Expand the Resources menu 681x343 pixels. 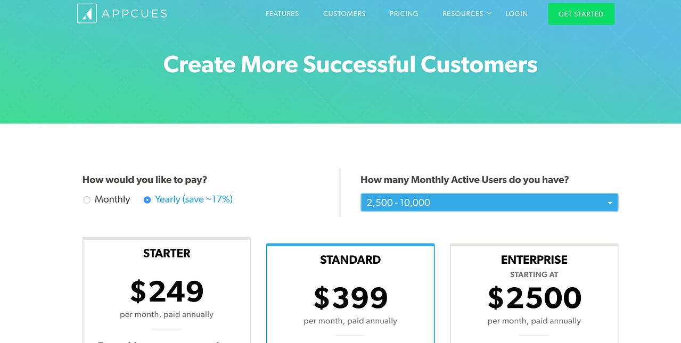tap(463, 14)
